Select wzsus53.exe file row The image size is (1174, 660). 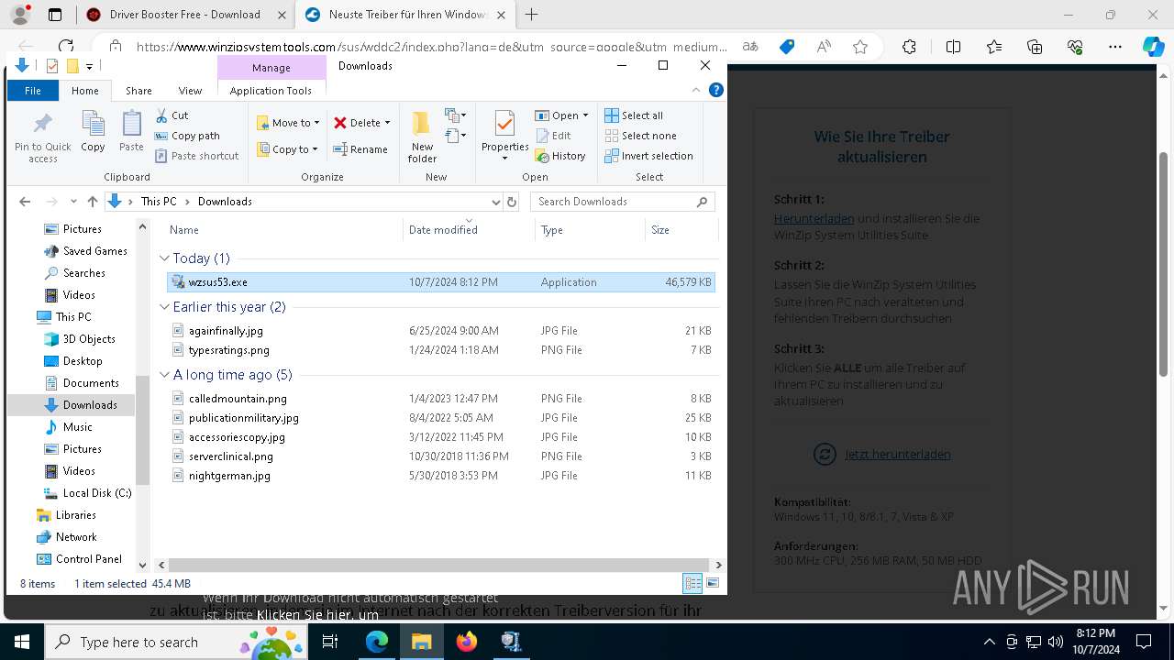(x=441, y=282)
